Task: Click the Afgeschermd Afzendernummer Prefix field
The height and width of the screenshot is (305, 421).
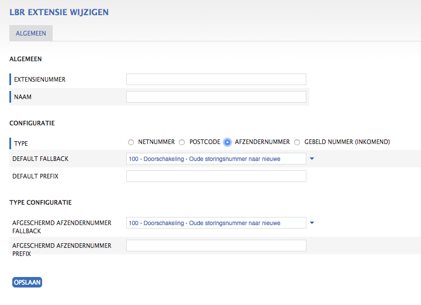Action: (216, 246)
